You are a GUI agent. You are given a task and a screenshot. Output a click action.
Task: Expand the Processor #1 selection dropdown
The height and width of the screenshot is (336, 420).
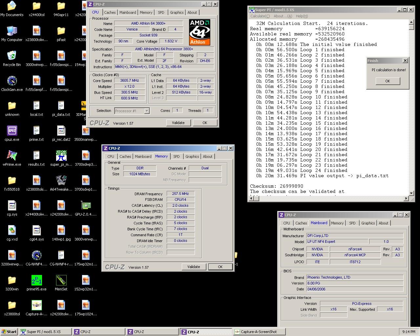pyautogui.click(x=147, y=111)
